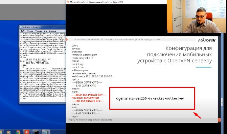Open the Файл menu in Notepad
The width and height of the screenshot is (227, 134).
click(x=23, y=31)
